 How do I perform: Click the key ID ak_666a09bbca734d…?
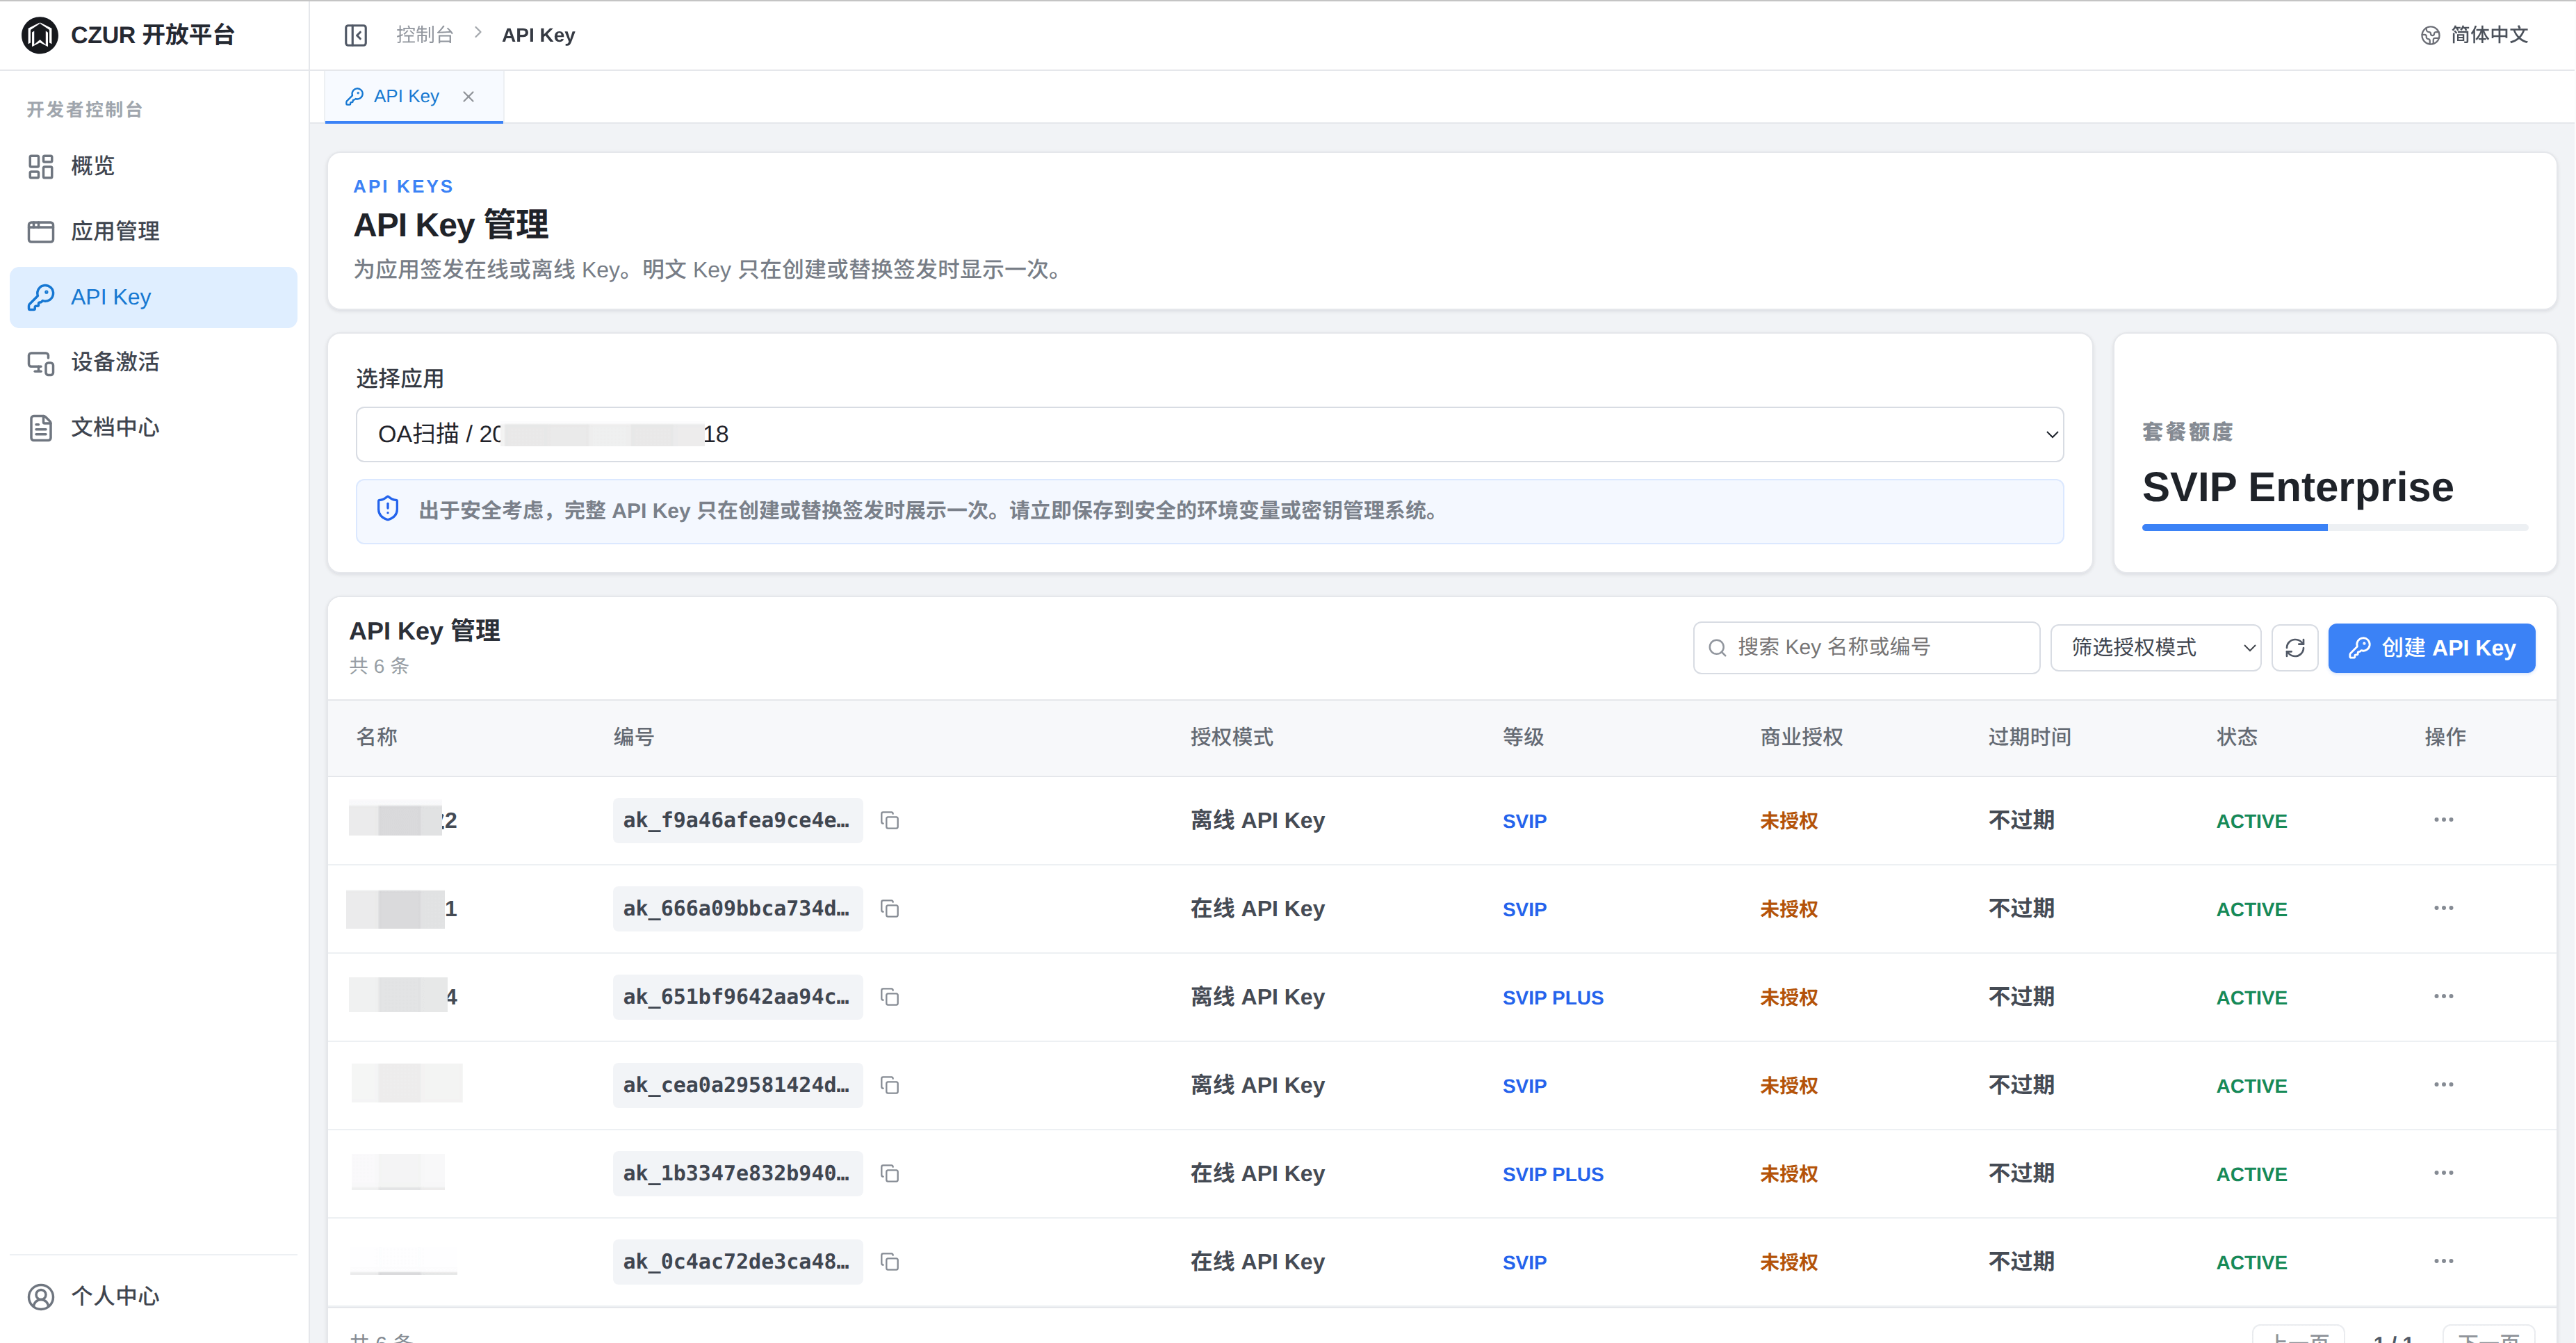pyautogui.click(x=737, y=908)
